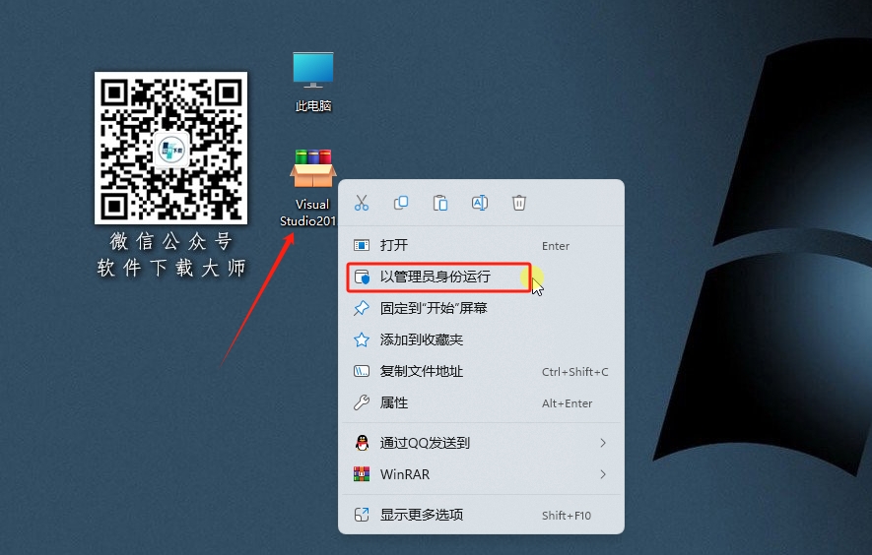Select 添加到收藏夹 menu entry

[481, 339]
